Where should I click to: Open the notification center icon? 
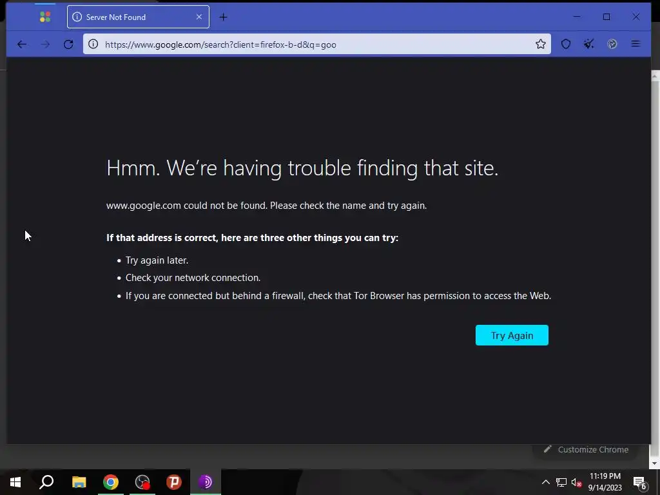[x=640, y=482]
